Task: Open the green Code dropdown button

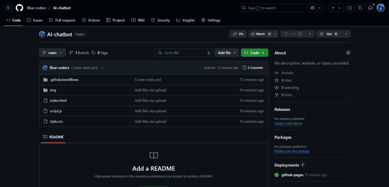Action: click(255, 53)
